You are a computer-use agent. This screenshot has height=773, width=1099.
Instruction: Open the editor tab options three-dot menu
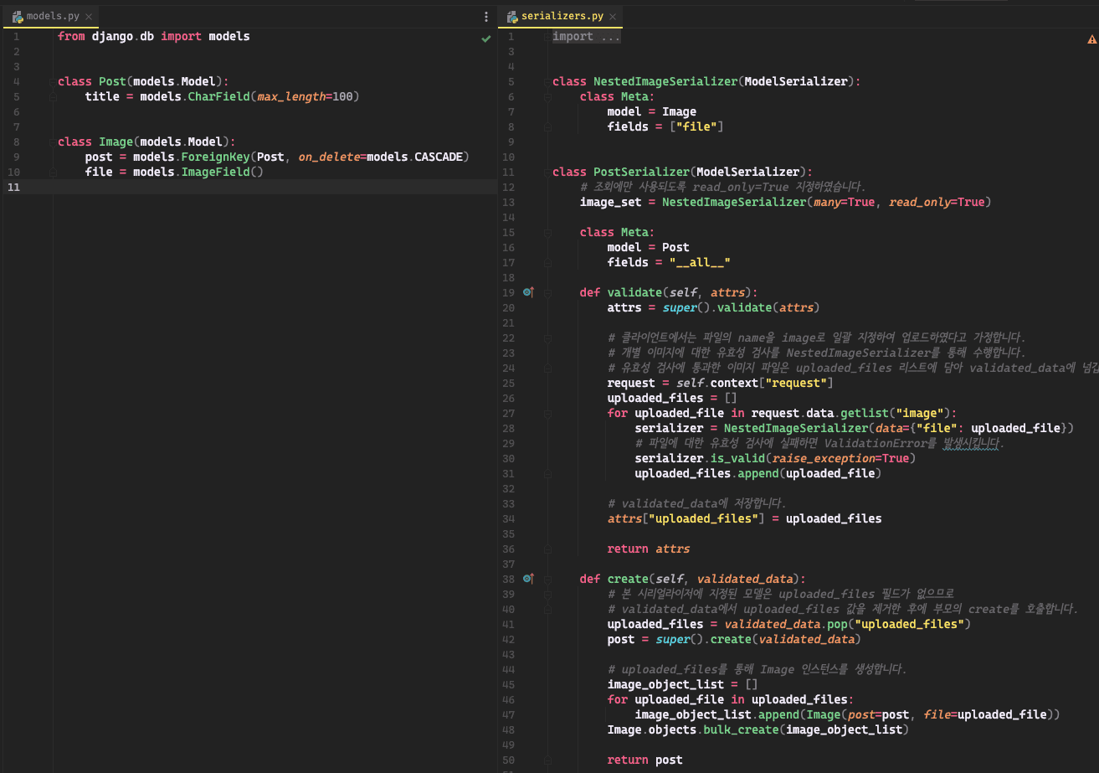click(486, 17)
